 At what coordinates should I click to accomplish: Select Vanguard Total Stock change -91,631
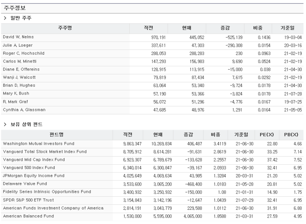click(x=195, y=152)
